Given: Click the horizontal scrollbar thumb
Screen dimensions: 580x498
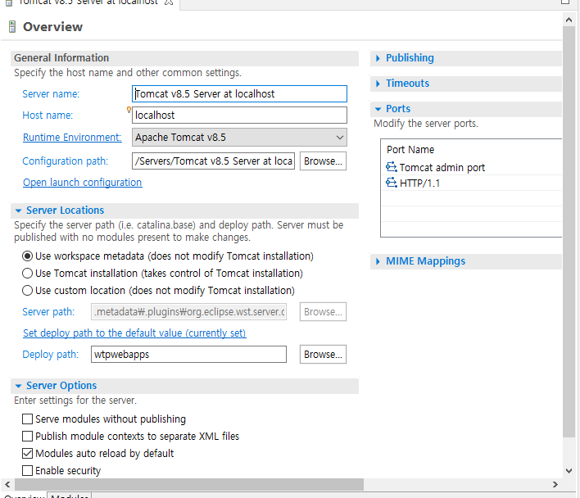Looking at the screenshot, I should pos(189,484).
